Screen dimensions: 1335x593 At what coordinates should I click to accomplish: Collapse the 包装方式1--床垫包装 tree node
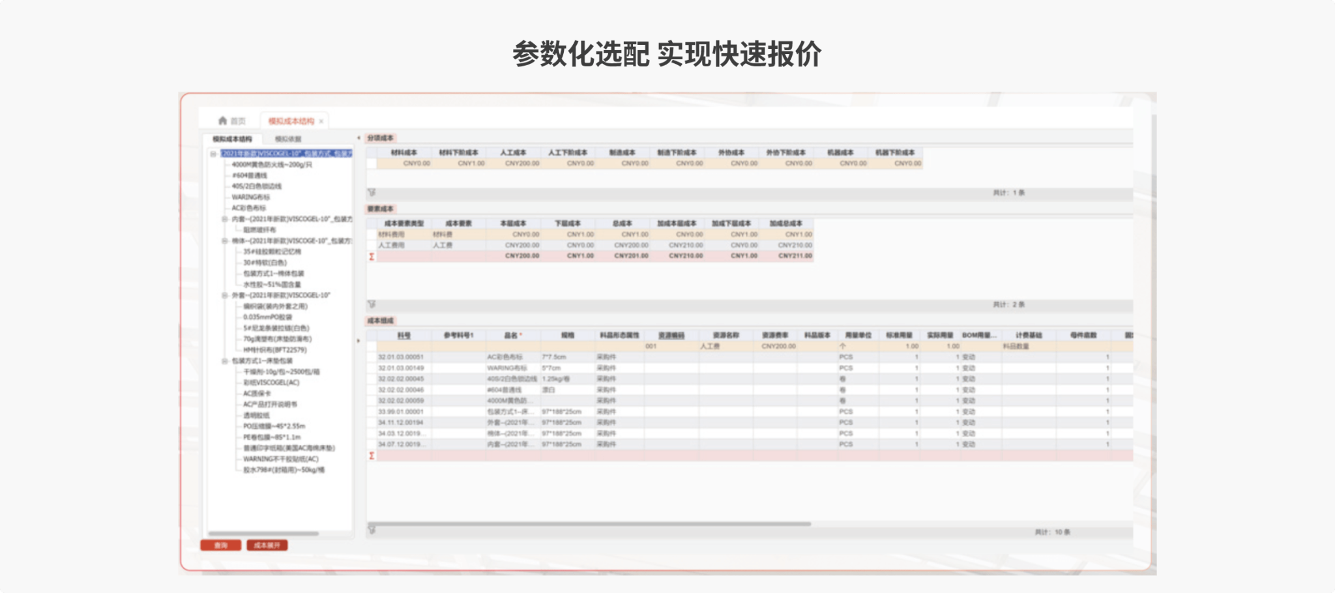(225, 361)
